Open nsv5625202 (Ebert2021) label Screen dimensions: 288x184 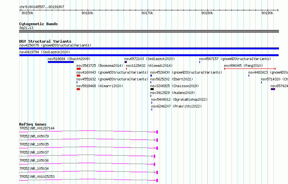click(x=172, y=79)
